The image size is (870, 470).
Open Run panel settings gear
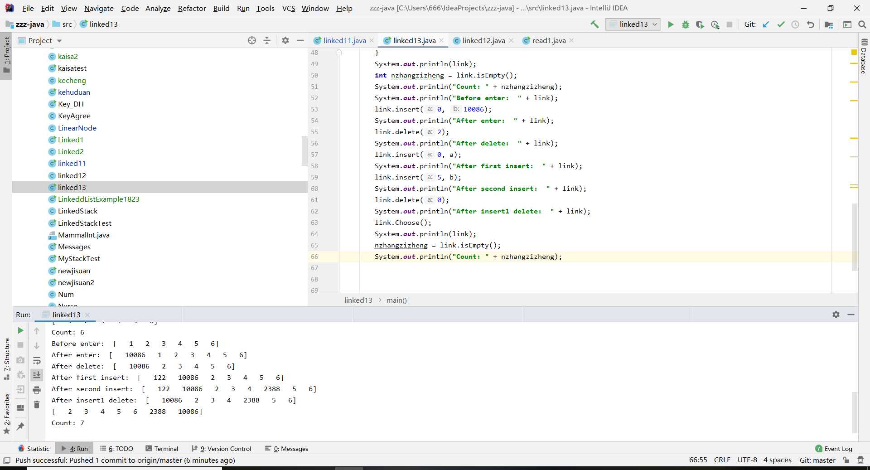click(836, 315)
